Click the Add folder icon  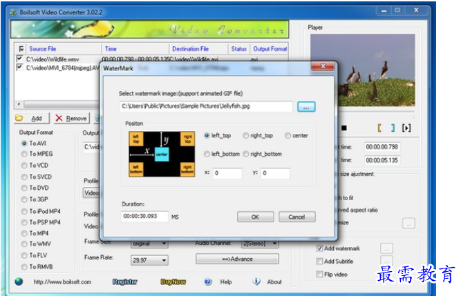[19, 118]
